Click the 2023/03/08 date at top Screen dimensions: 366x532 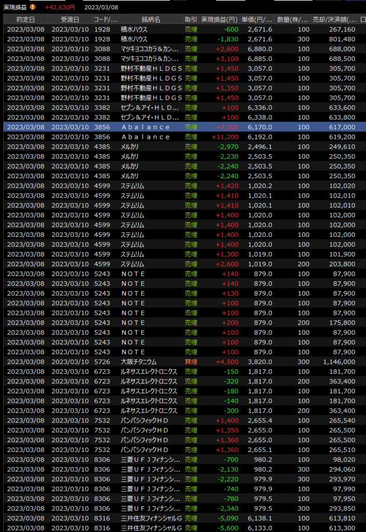coord(101,7)
